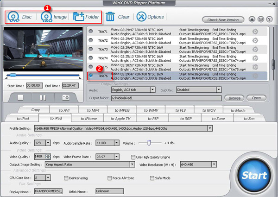Expand the Profile Setting dropdown
Viewport: 278px width, 197px height.
(x=210, y=128)
